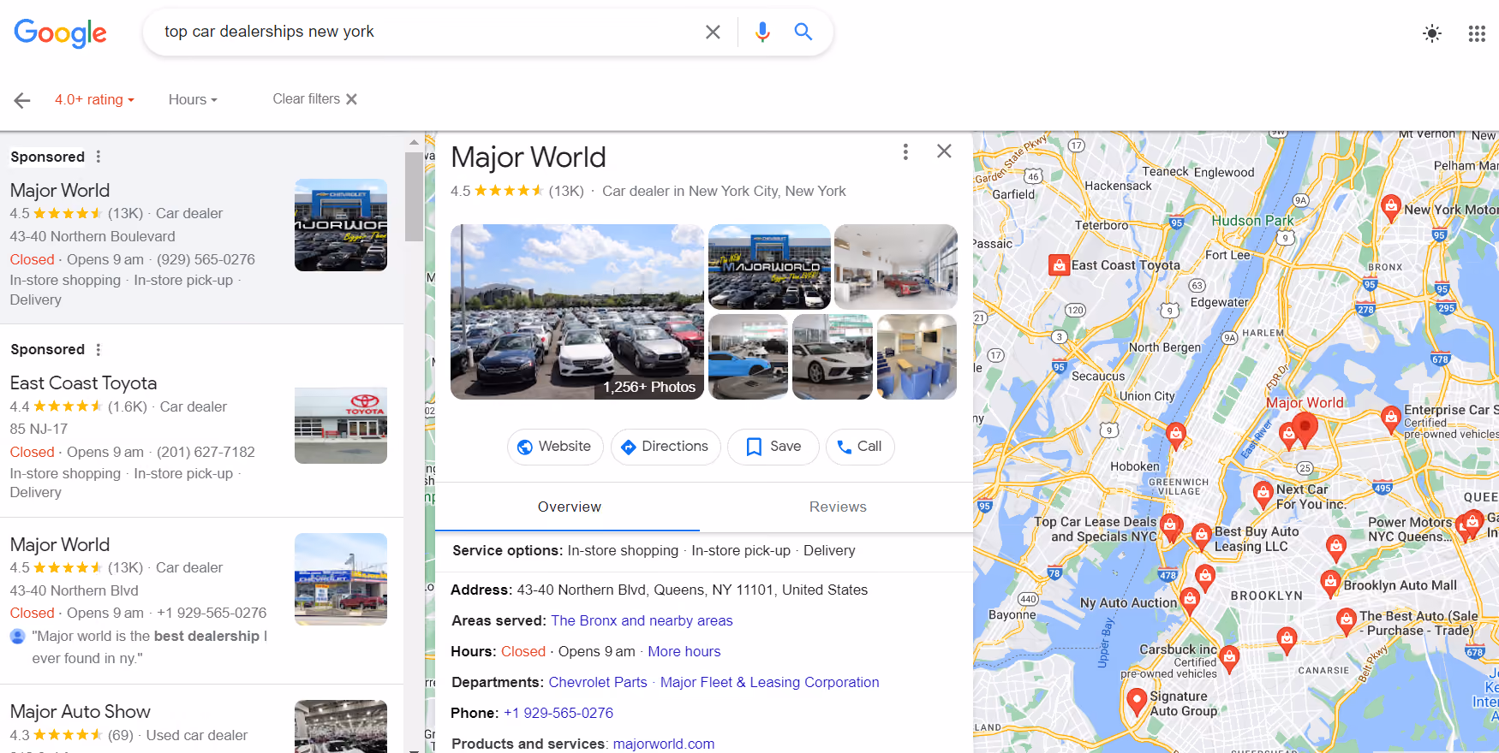
Task: Open the white Corvette photo
Action: [833, 356]
